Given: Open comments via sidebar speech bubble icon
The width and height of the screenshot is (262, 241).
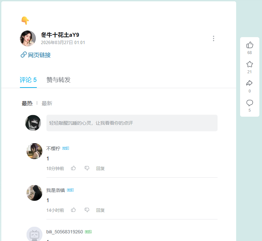Looking at the screenshot, I should pyautogui.click(x=250, y=103).
